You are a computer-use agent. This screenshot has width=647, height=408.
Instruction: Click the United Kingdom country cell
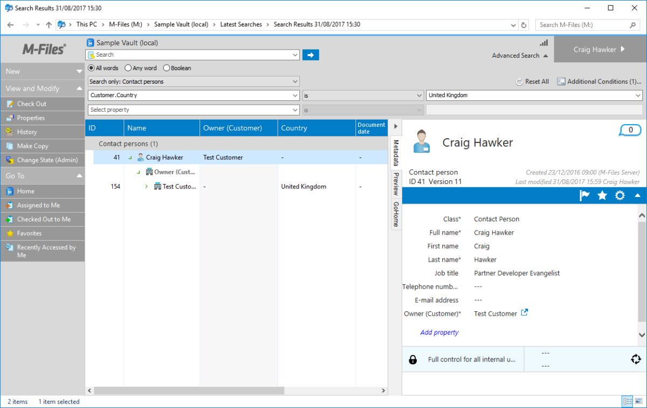pos(304,186)
